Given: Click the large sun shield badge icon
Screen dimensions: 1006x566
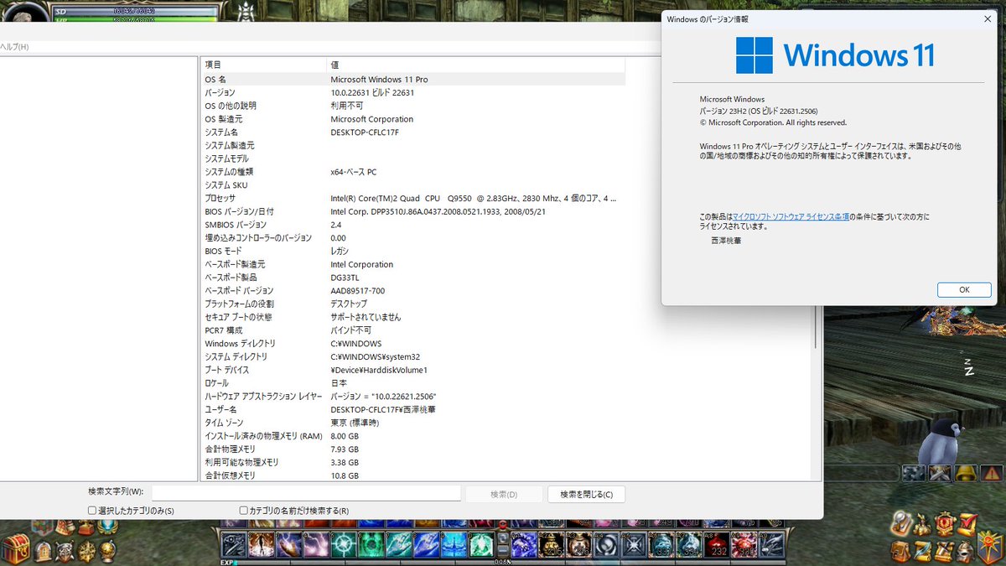Looking at the screenshot, I should (x=991, y=547).
